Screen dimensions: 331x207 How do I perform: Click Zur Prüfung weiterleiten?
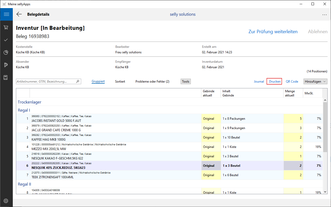click(273, 32)
